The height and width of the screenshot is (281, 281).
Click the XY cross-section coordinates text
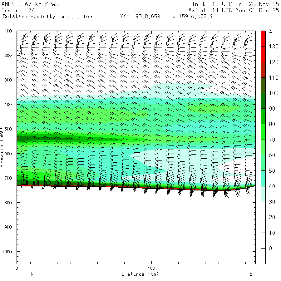click(166, 17)
